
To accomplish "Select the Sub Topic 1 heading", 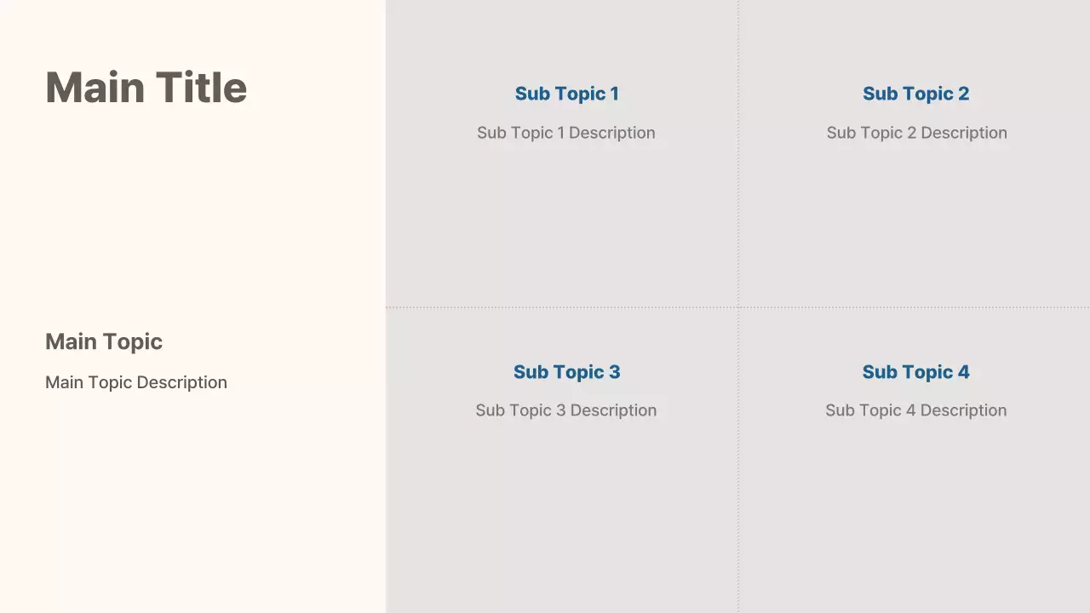I will (x=566, y=94).
